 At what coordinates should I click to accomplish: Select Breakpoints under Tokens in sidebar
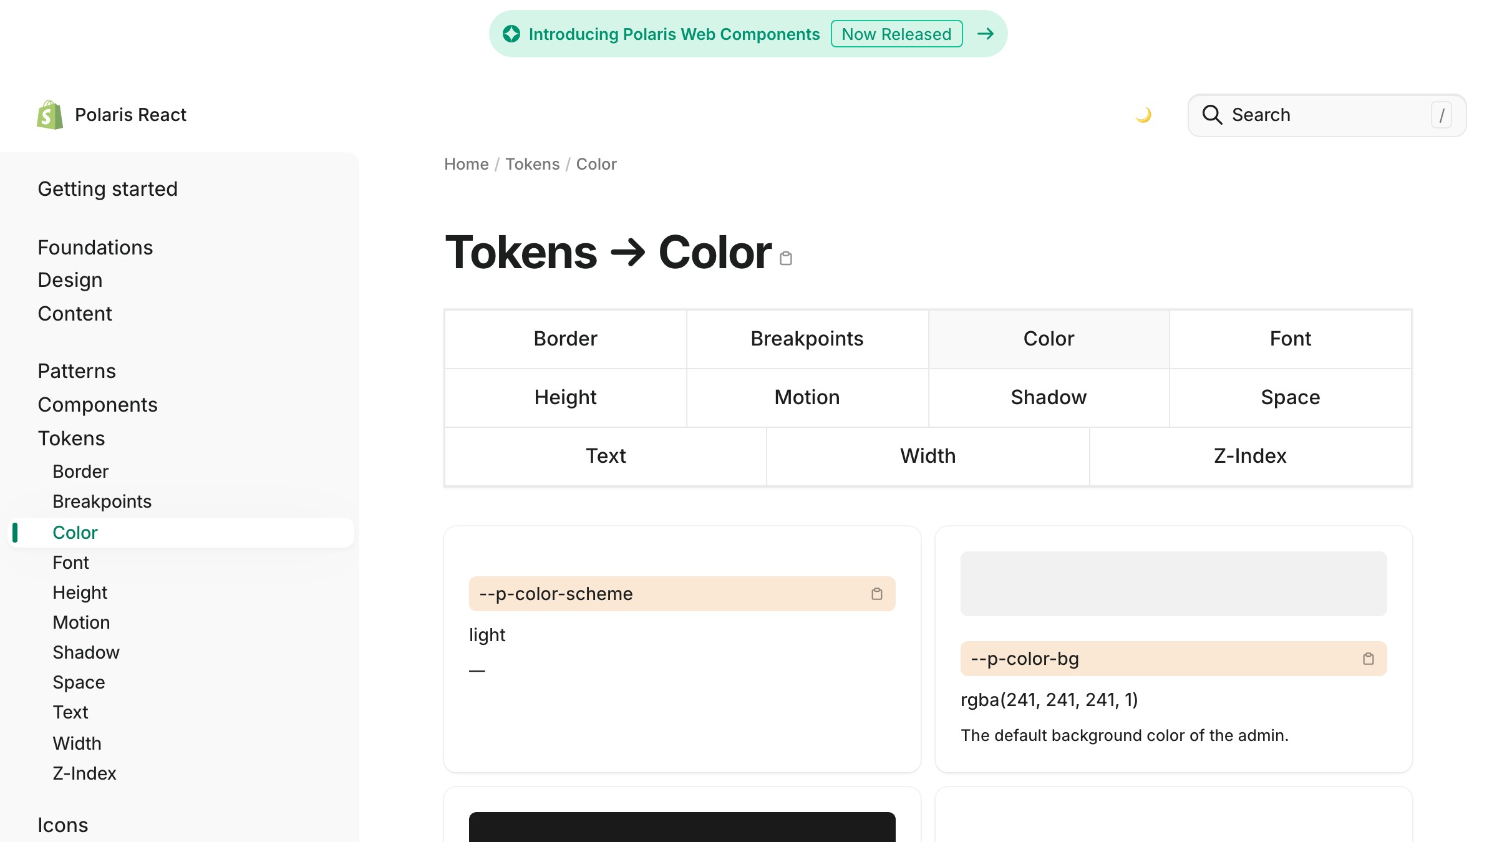(x=102, y=501)
